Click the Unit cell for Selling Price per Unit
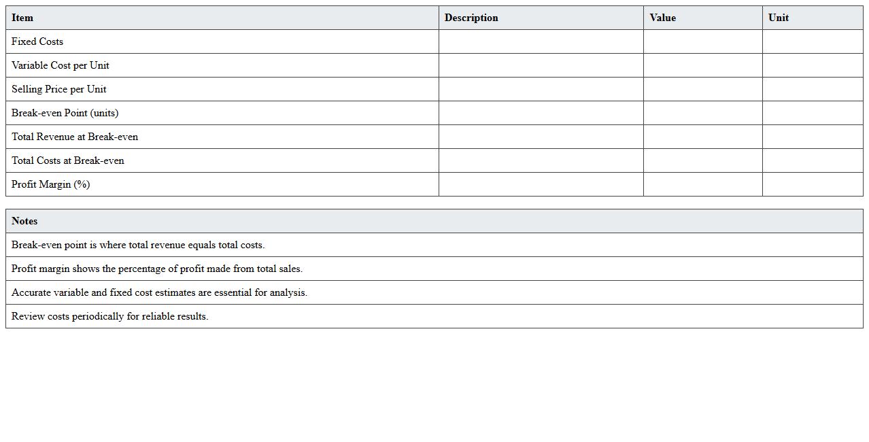Viewport: 869px width, 442px height. coord(813,89)
